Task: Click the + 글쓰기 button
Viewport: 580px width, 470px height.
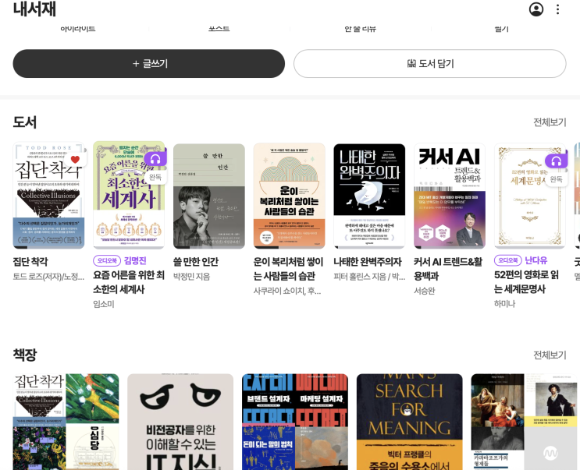Action: pyautogui.click(x=148, y=63)
